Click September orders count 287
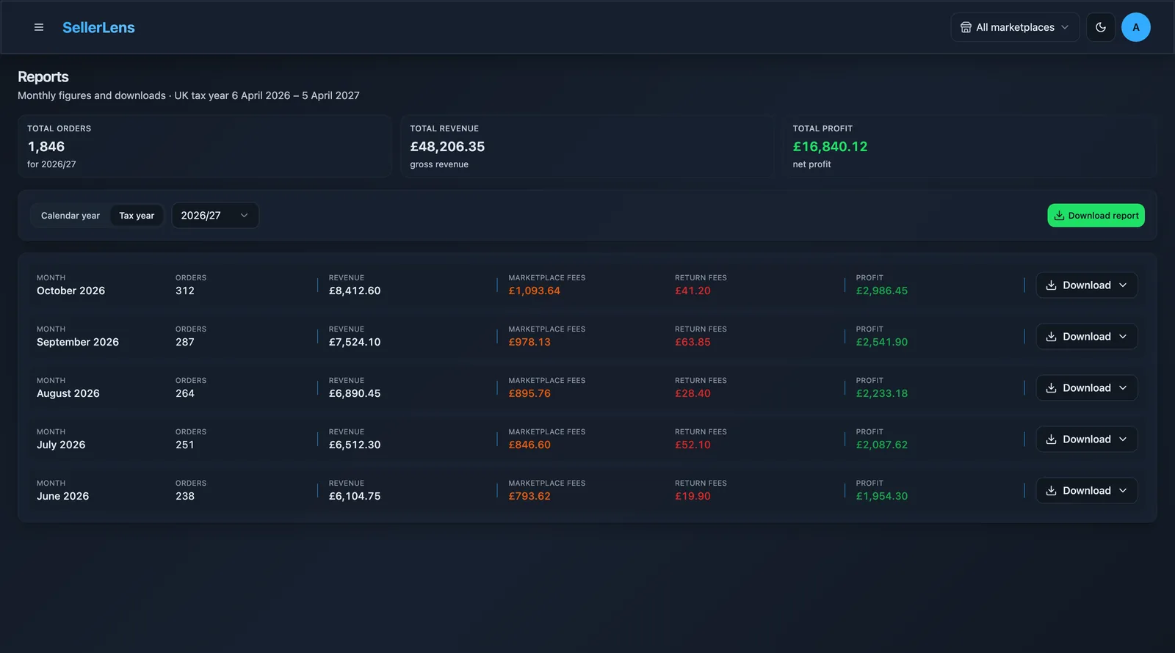The width and height of the screenshot is (1175, 653). (x=185, y=342)
